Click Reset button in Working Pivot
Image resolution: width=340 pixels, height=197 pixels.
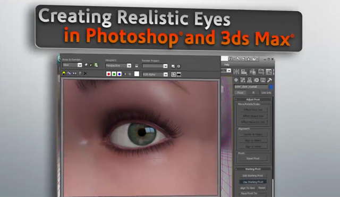click(262, 188)
